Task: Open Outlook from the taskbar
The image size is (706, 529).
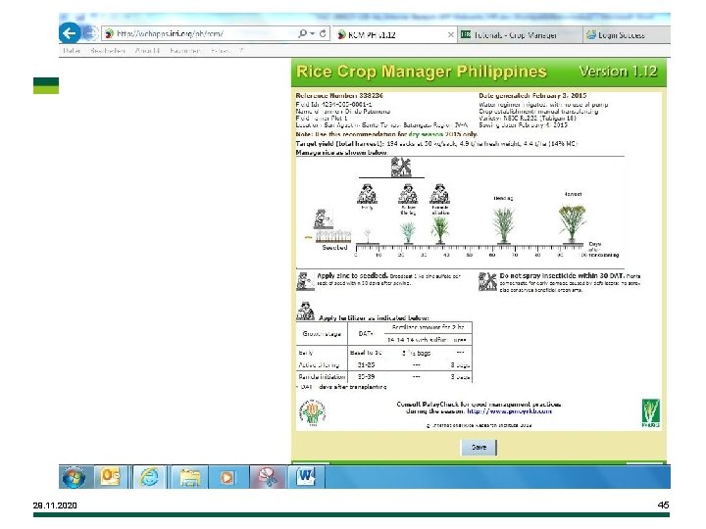Action: [110, 477]
